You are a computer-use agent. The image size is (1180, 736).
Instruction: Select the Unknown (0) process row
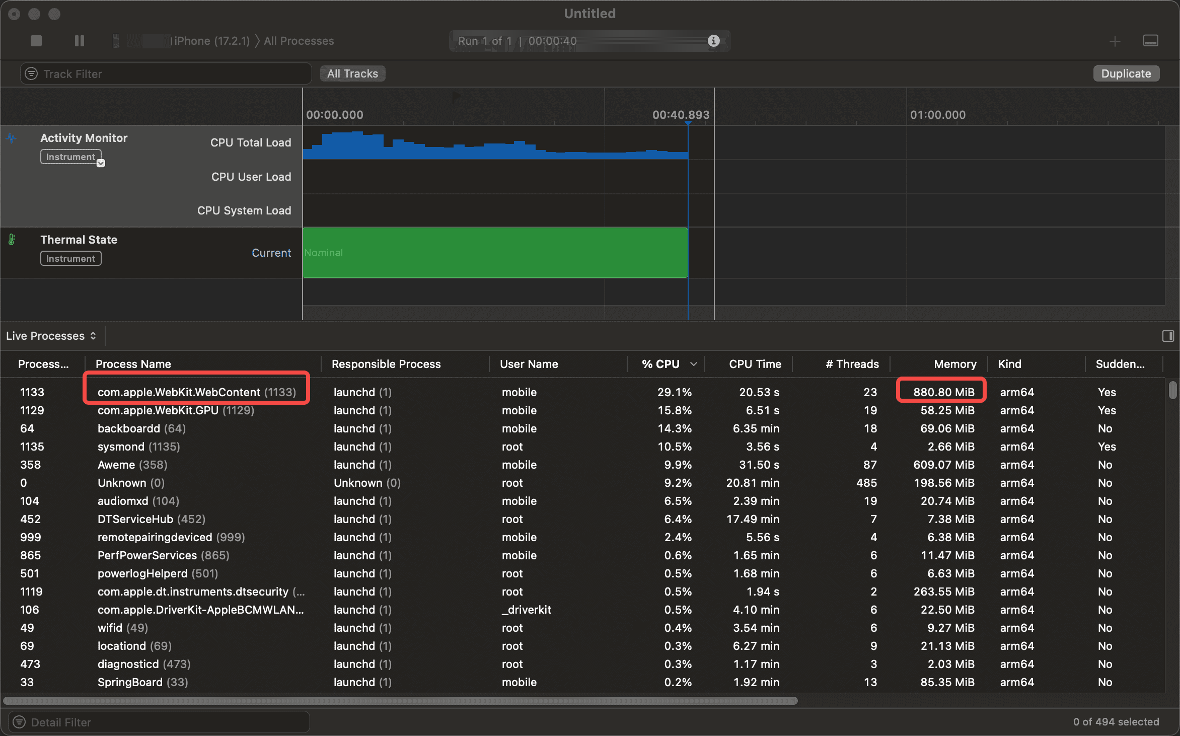pos(582,483)
